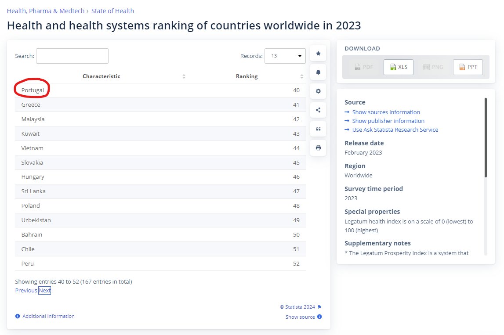Print the statistic via the printer icon
This screenshot has height=335, width=504.
tap(318, 148)
